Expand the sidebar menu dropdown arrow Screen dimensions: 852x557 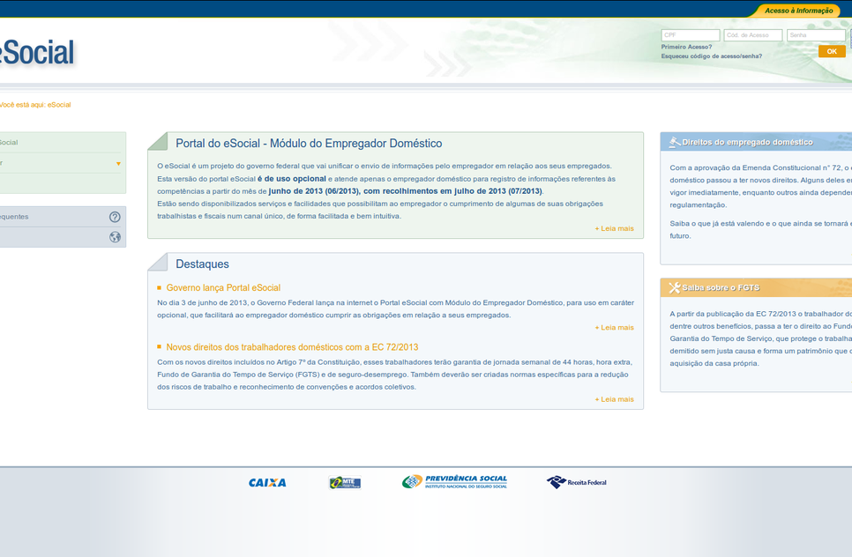coord(118,163)
